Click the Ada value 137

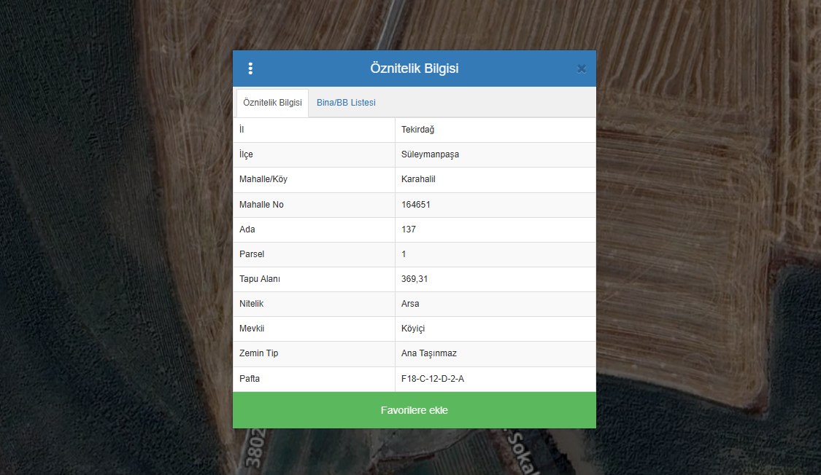(409, 229)
